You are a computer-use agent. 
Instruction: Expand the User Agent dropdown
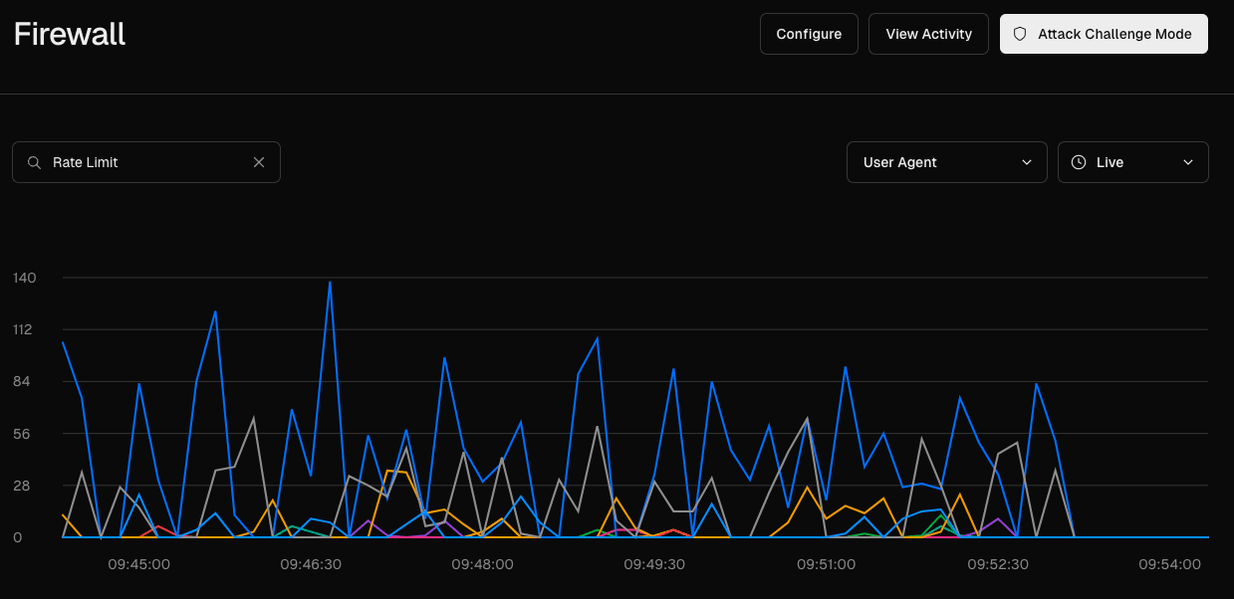coord(946,162)
